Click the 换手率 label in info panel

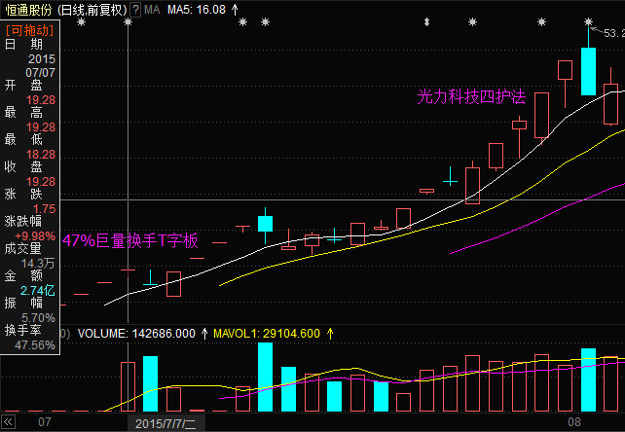click(x=23, y=330)
